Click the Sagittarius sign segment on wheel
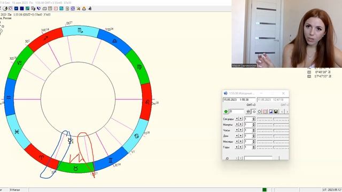Image resolution: width=342 pixels, height=192 pixels. [x=46, y=38]
